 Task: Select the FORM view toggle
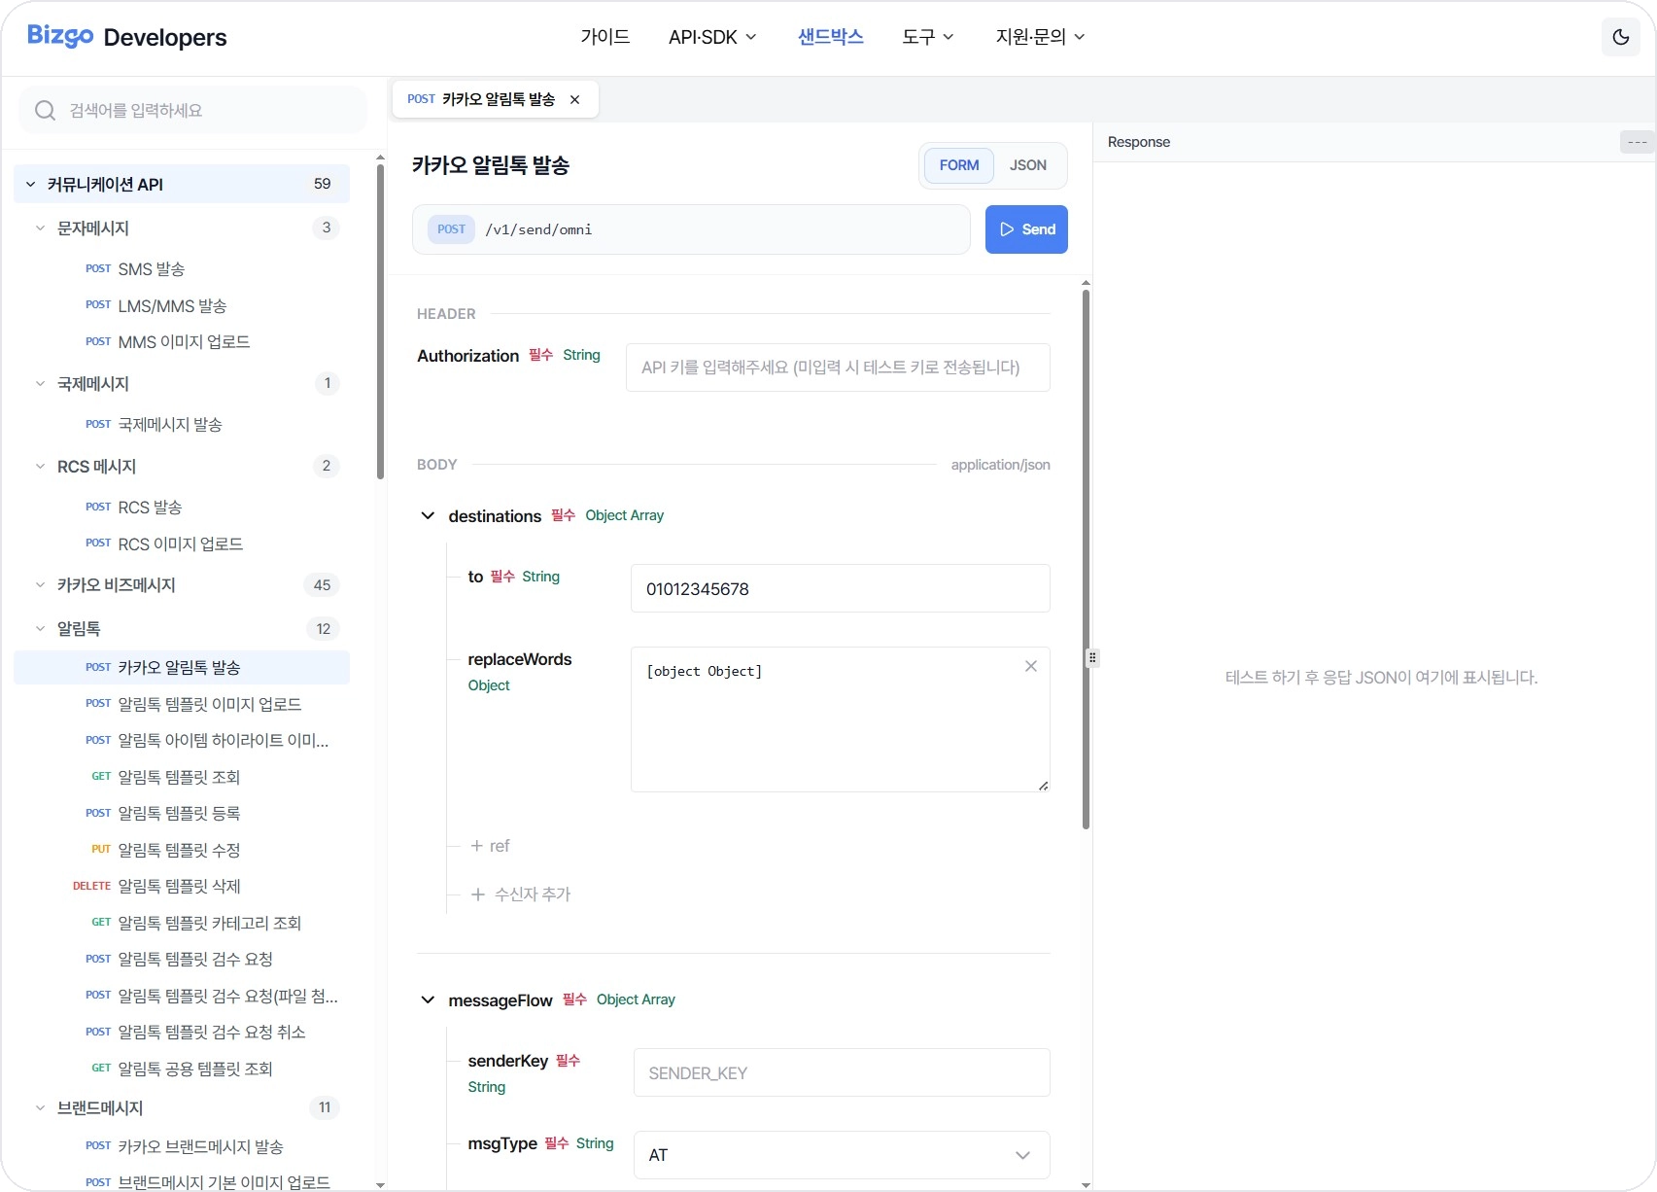coord(958,165)
